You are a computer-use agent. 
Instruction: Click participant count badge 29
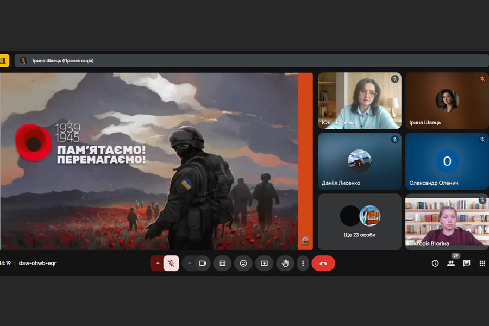[x=456, y=256]
